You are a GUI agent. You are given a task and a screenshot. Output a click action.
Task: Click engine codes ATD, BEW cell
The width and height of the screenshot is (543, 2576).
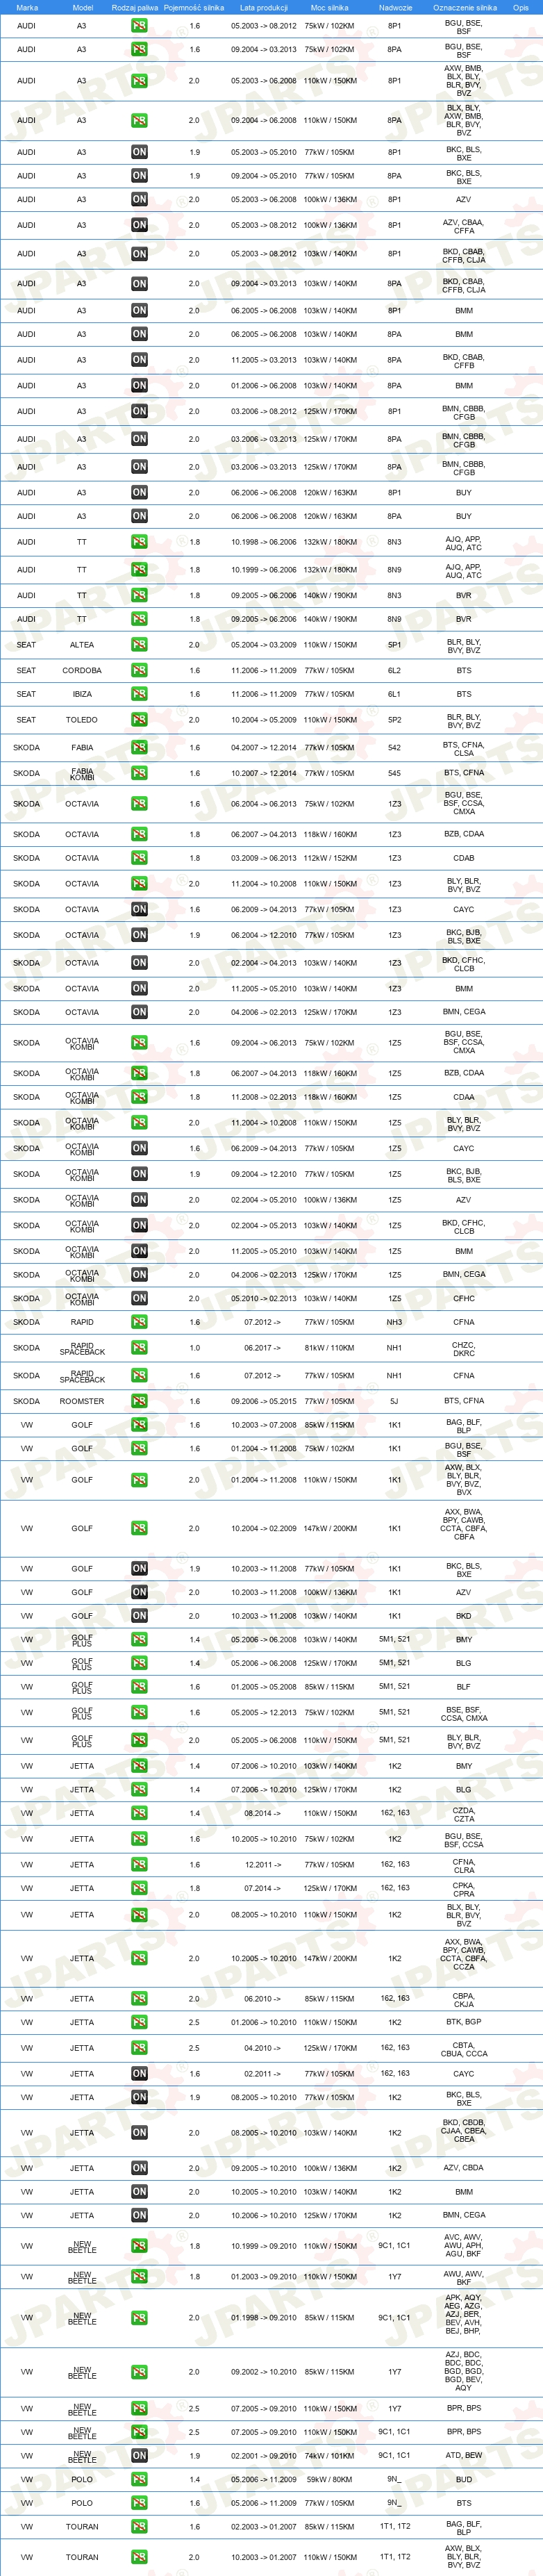[x=464, y=2455]
